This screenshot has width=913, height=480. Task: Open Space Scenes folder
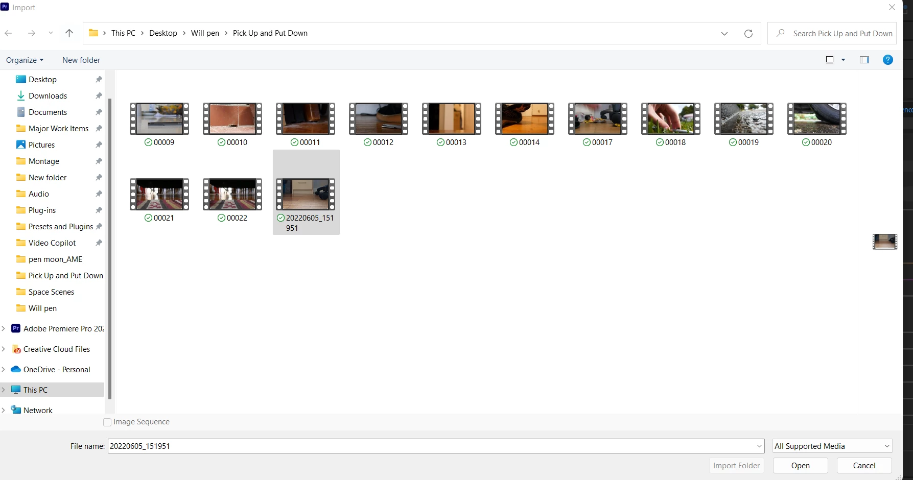point(51,292)
